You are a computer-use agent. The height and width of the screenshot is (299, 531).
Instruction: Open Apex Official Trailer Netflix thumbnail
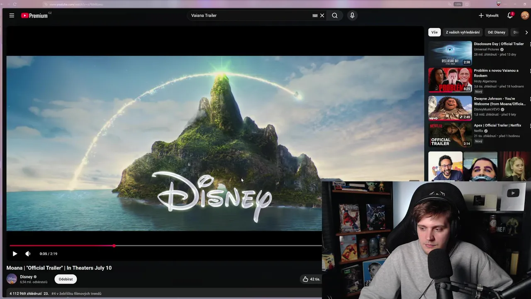pyautogui.click(x=450, y=135)
